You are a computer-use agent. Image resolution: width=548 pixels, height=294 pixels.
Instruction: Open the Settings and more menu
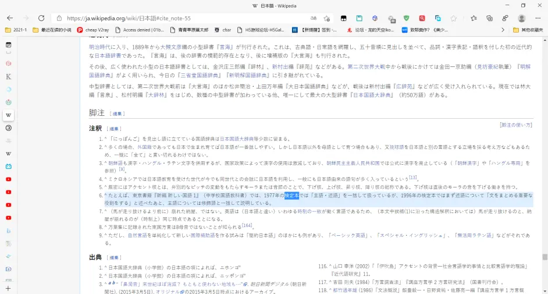pyautogui.click(x=538, y=18)
